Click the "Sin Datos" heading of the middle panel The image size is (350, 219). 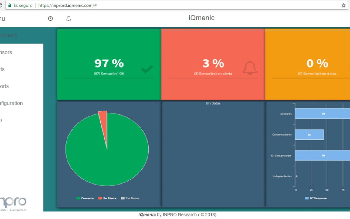tap(213, 103)
